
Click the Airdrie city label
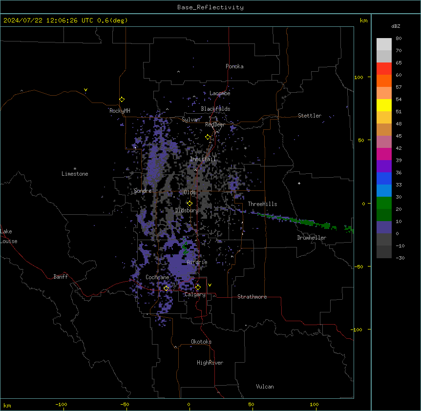click(x=197, y=262)
